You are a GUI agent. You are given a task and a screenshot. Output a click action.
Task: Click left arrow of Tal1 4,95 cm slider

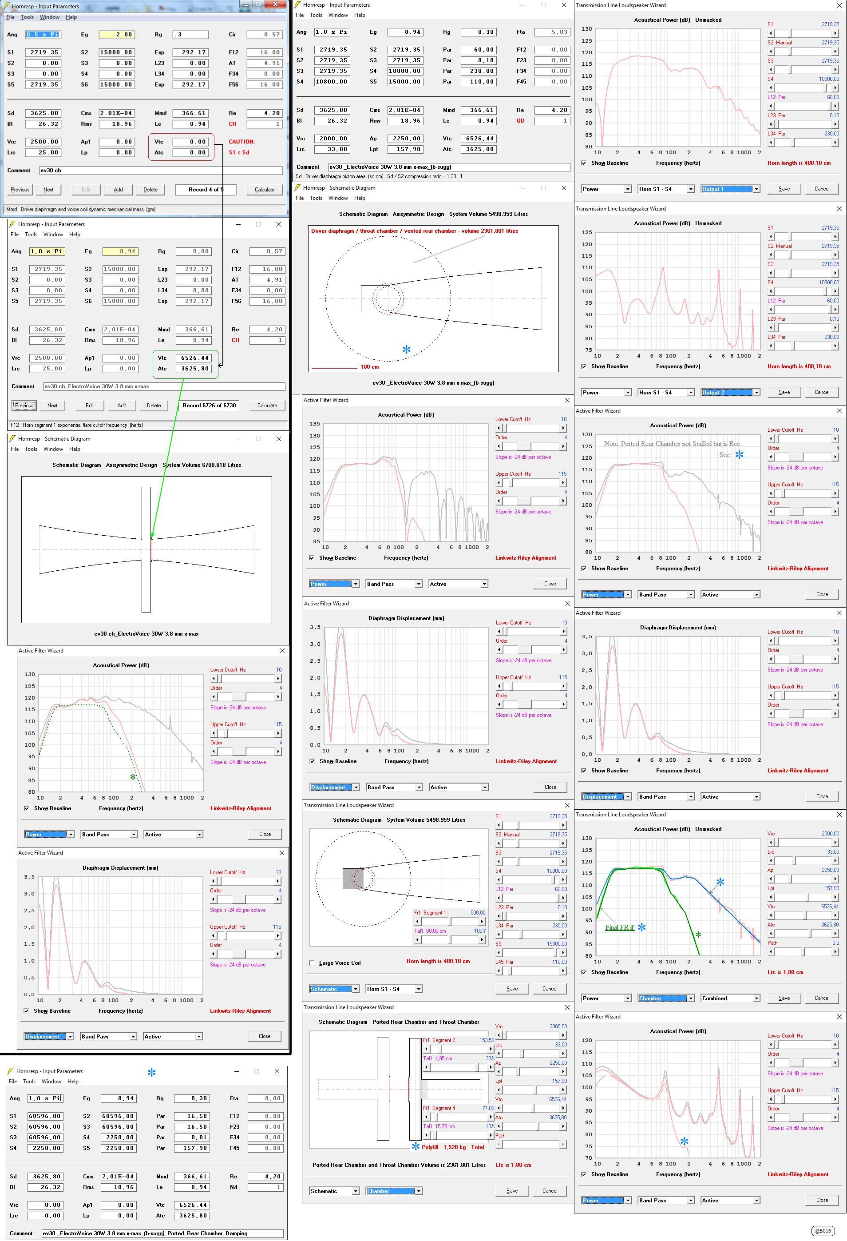pos(426,1067)
